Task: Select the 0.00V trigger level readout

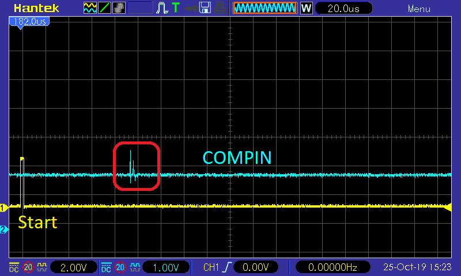Action: click(255, 267)
